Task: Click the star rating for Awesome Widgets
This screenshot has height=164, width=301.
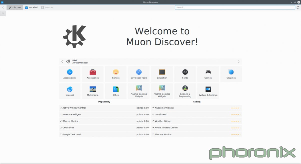Action: pos(235,108)
